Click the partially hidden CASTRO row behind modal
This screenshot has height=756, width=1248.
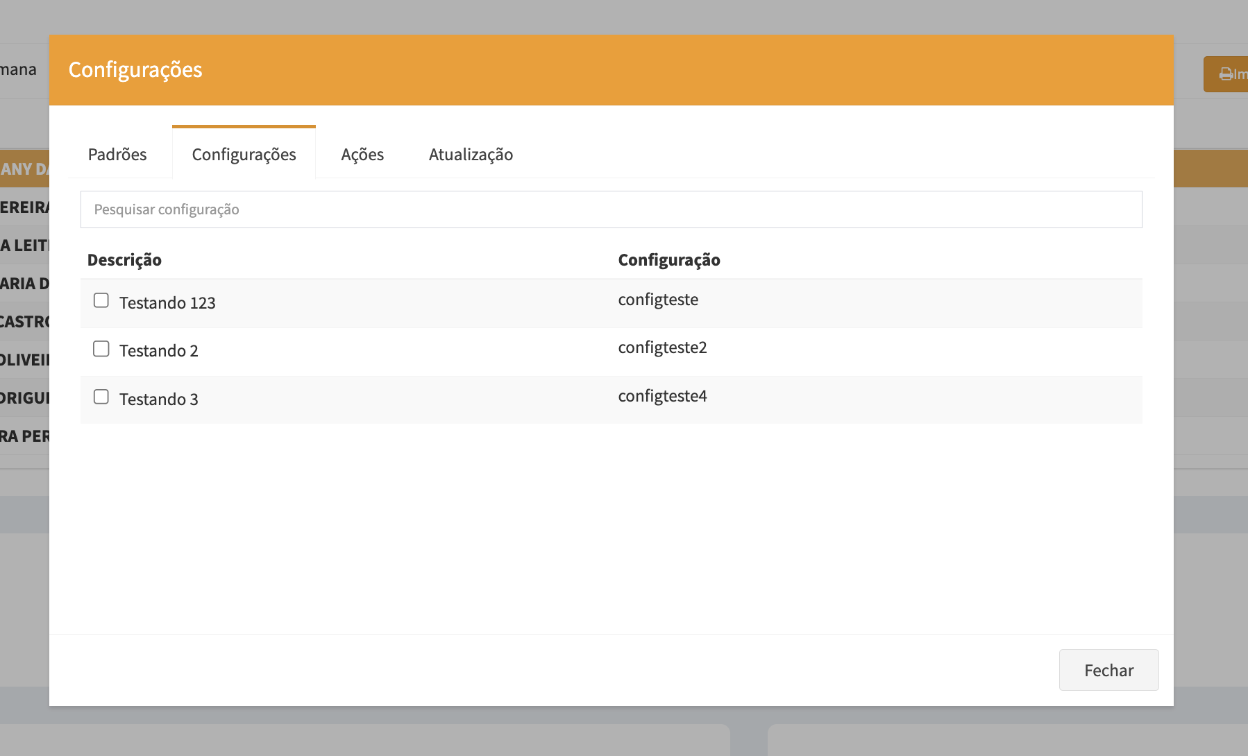tap(24, 322)
